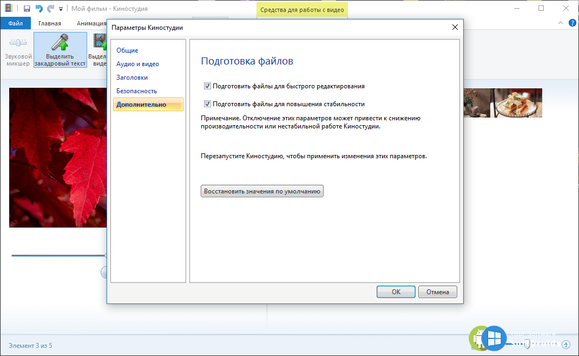The width and height of the screenshot is (579, 356).
Task: Click the blue help question mark icon
Action: pos(573,23)
